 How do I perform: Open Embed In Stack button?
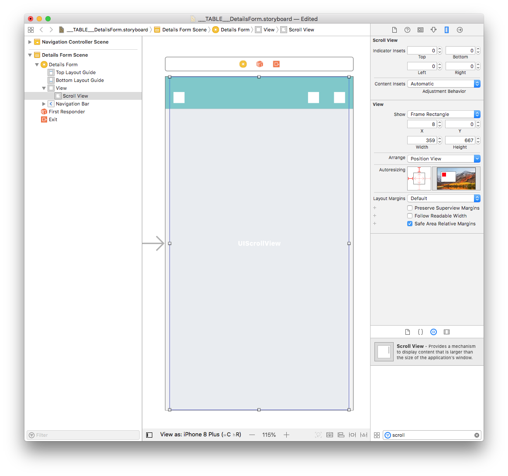point(330,435)
